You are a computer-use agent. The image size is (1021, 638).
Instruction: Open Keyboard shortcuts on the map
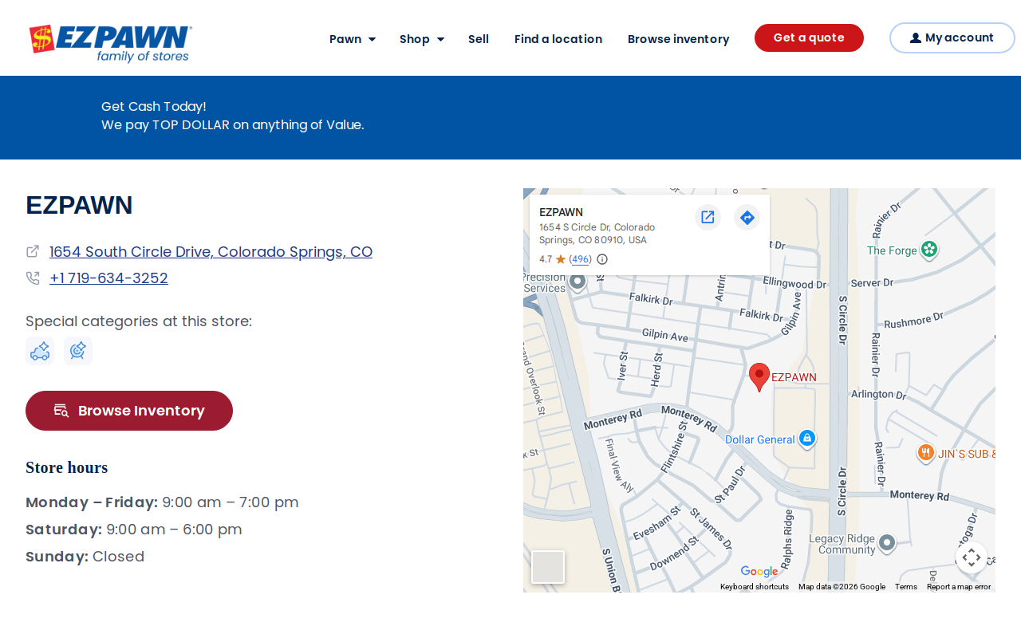755,587
